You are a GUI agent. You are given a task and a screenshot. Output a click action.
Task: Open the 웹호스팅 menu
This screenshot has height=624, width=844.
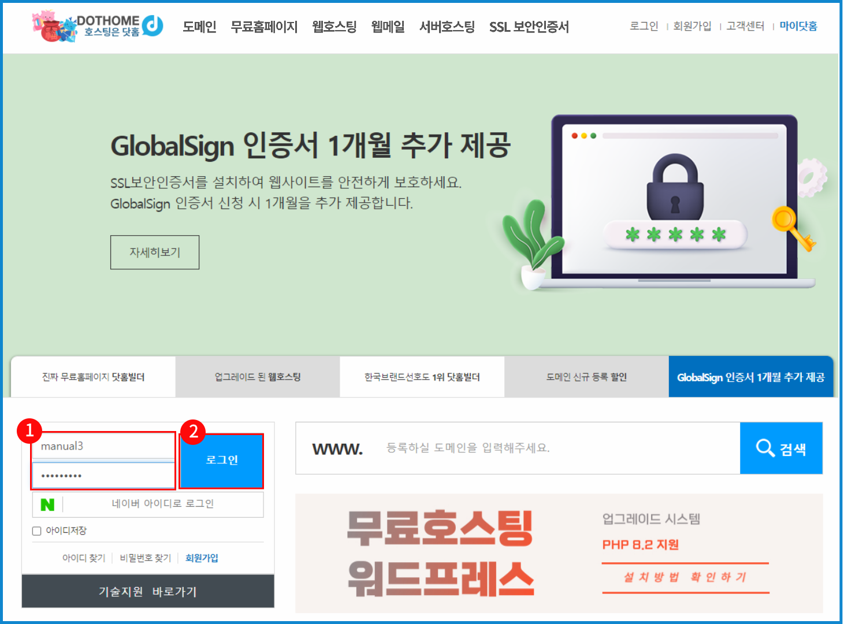[334, 27]
